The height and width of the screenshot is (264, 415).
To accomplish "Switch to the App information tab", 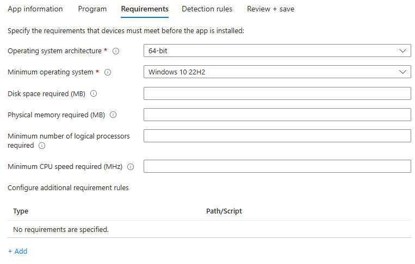I will [35, 9].
